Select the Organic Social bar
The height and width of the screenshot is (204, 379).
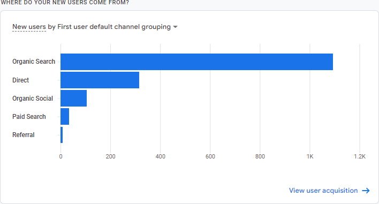click(73, 98)
